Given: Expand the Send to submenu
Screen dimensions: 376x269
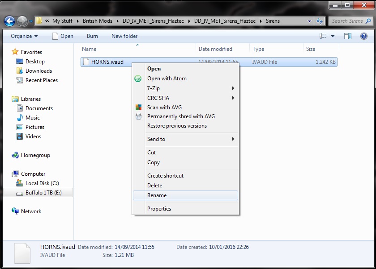Looking at the screenshot, I should [x=185, y=139].
